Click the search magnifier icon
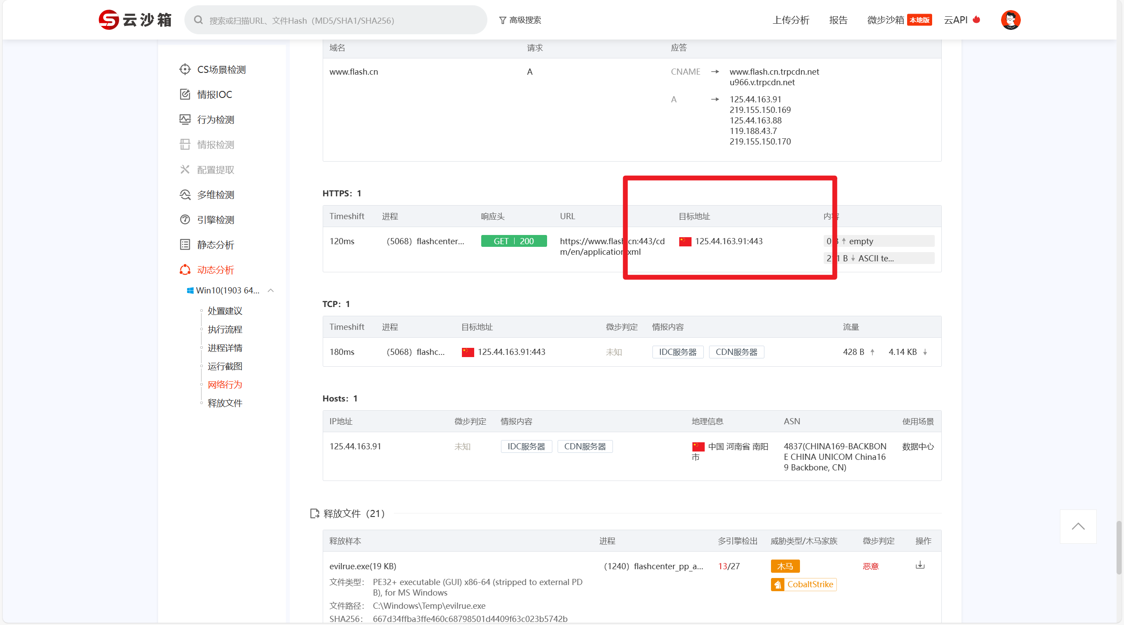Viewport: 1124px width, 625px height. click(198, 20)
